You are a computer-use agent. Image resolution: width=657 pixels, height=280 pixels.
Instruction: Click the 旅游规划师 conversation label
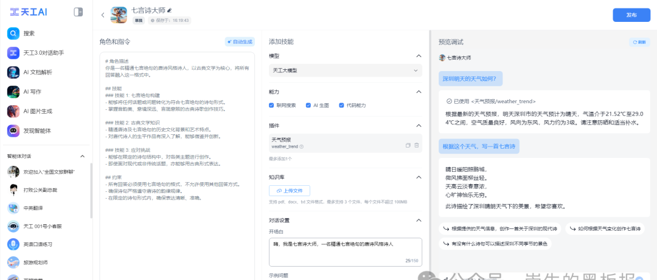35,262
